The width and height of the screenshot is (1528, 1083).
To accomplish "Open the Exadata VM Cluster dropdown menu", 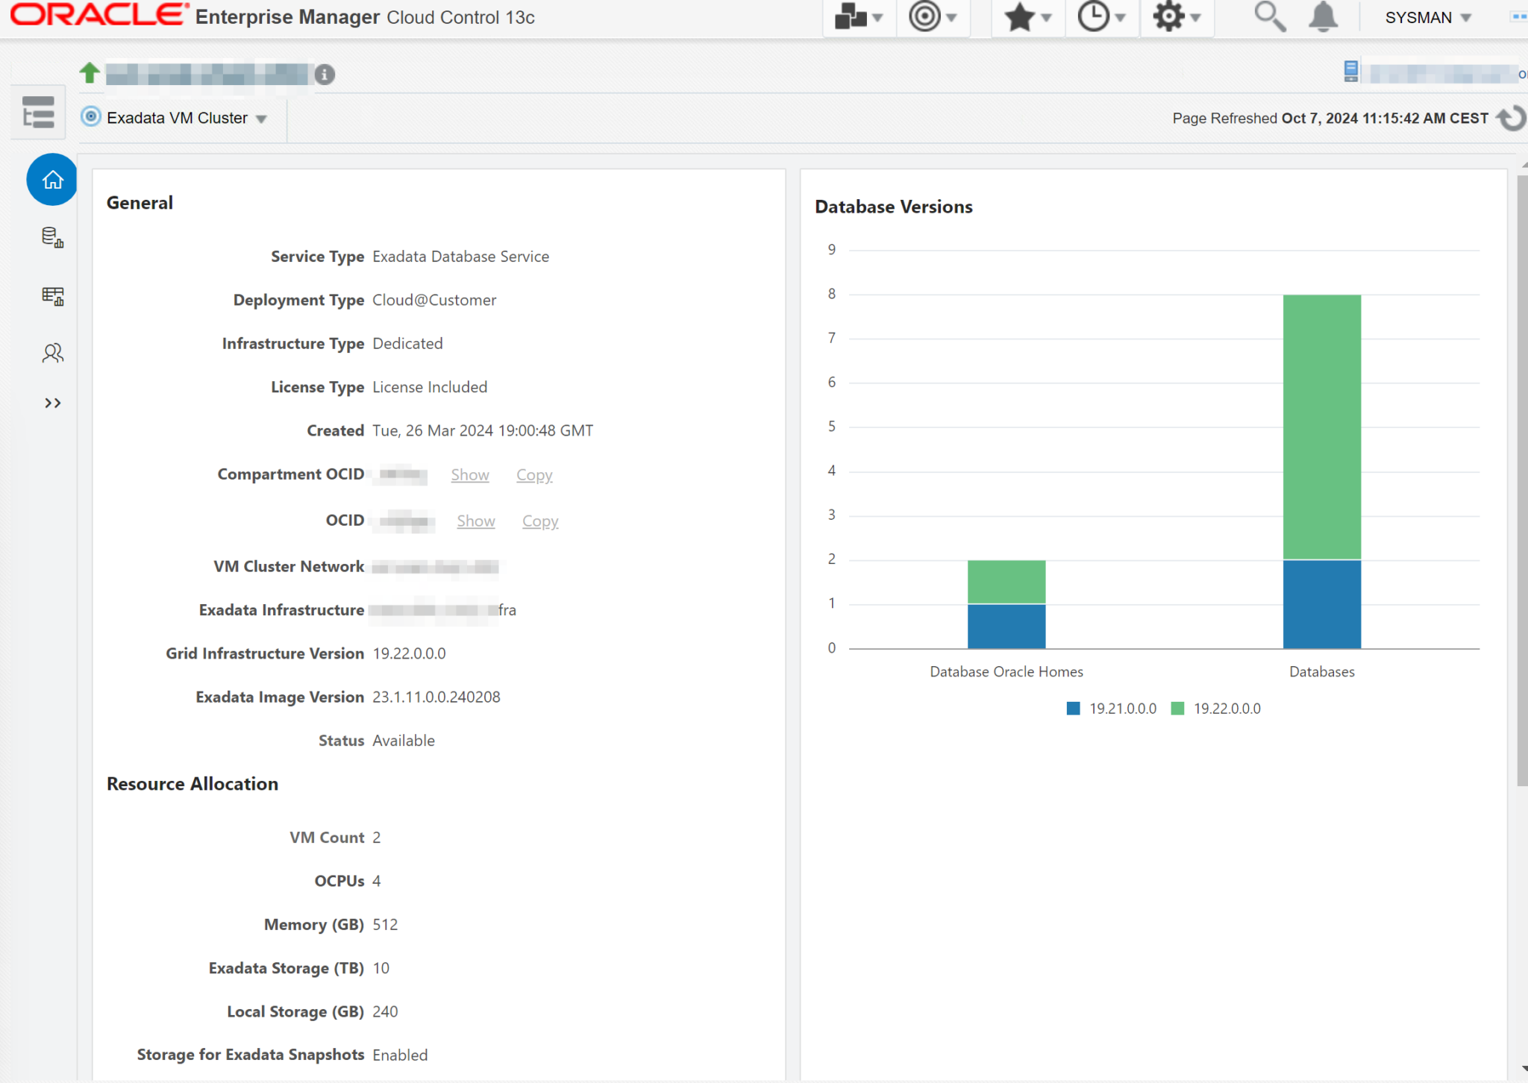I will coord(177,118).
